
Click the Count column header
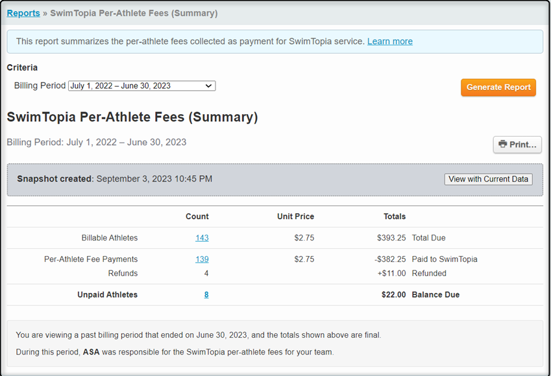[197, 217]
